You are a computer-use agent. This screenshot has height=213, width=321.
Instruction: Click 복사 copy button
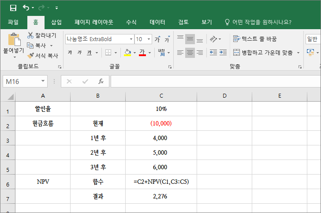pos(37,46)
